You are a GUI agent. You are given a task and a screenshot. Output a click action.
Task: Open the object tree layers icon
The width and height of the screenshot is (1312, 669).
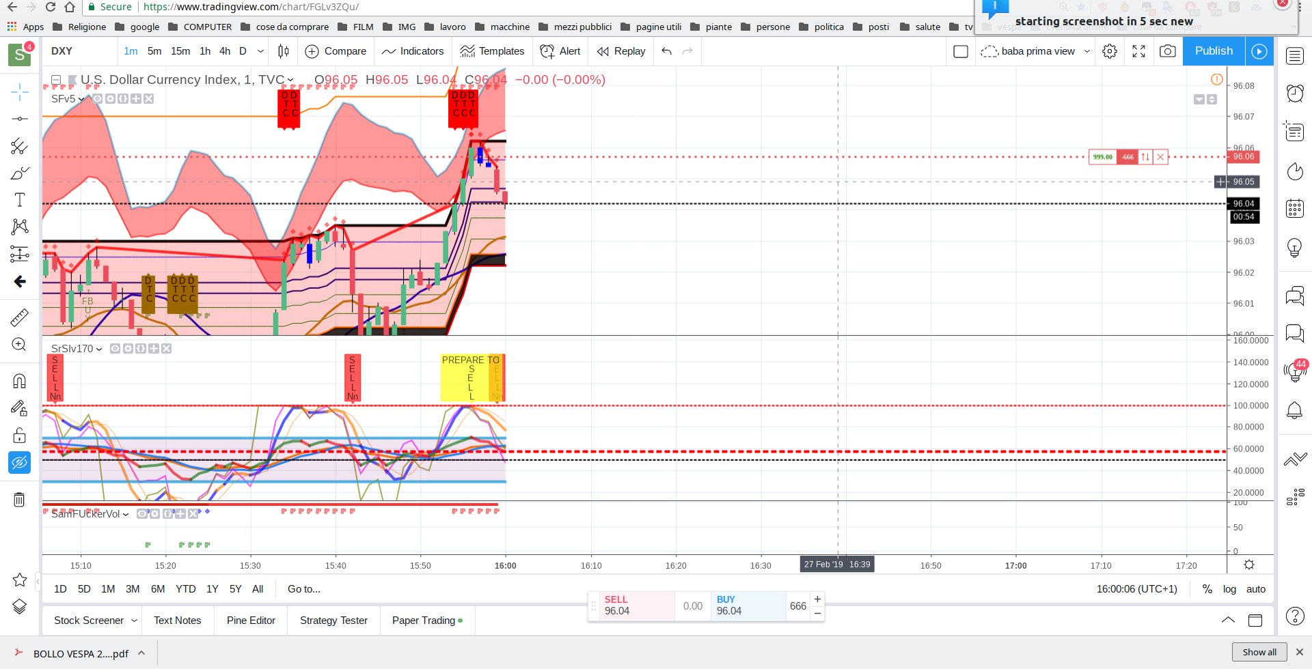pyautogui.click(x=20, y=606)
